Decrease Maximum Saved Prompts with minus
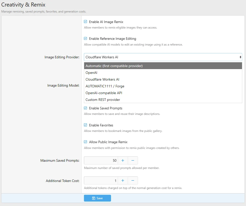246x206 pixels. (x=133, y=160)
